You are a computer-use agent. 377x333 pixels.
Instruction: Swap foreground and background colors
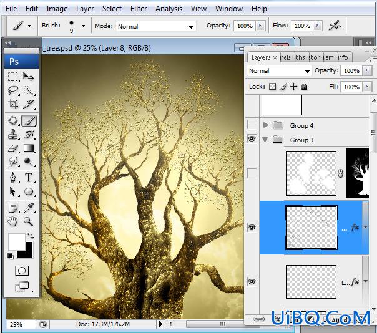[31, 236]
